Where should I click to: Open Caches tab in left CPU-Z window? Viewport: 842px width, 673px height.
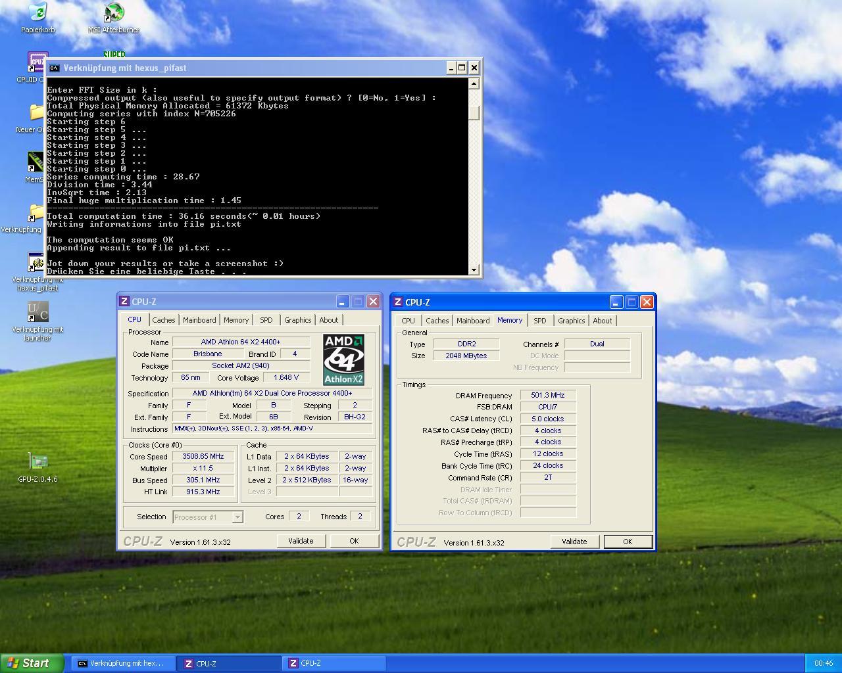coord(164,320)
